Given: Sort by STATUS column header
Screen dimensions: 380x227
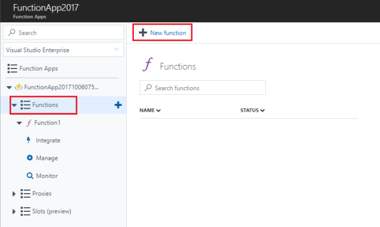Looking at the screenshot, I should tap(253, 111).
